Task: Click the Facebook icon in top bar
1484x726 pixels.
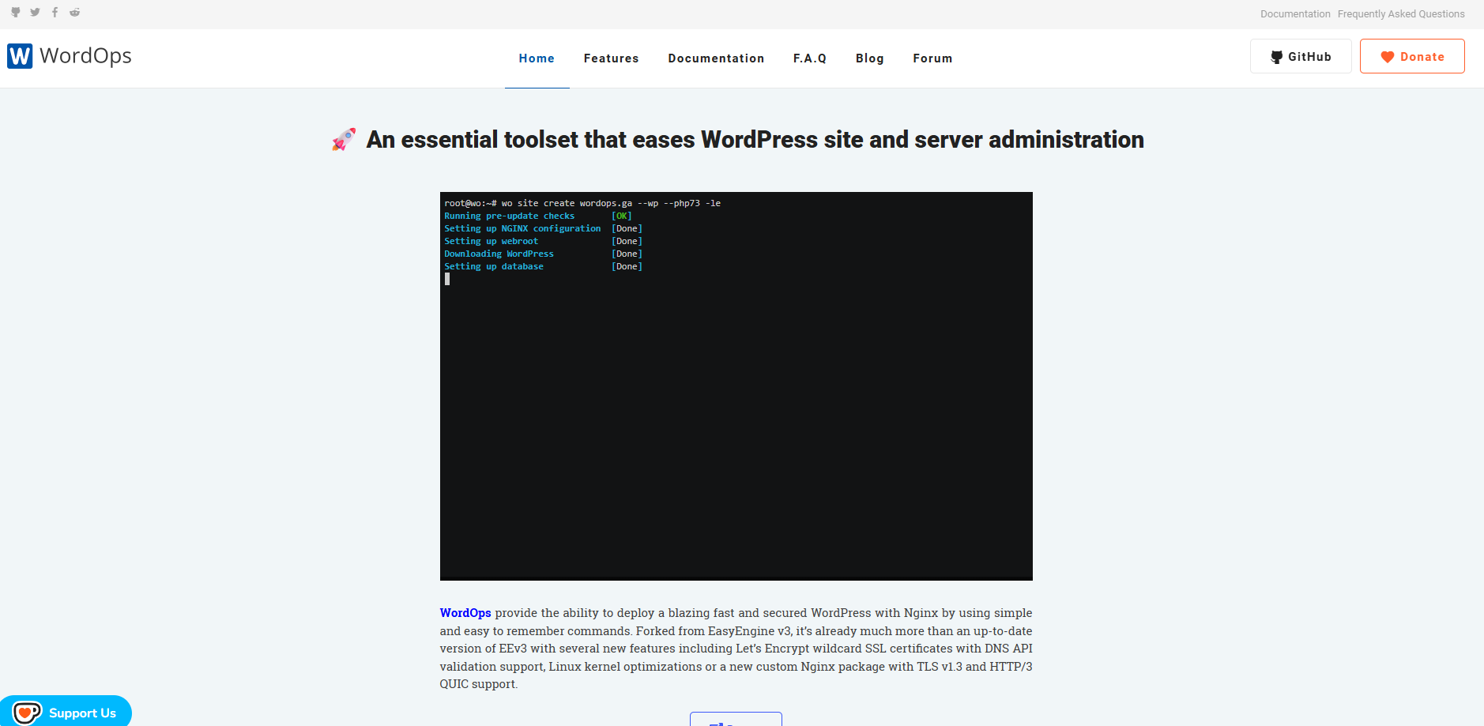Action: point(55,13)
